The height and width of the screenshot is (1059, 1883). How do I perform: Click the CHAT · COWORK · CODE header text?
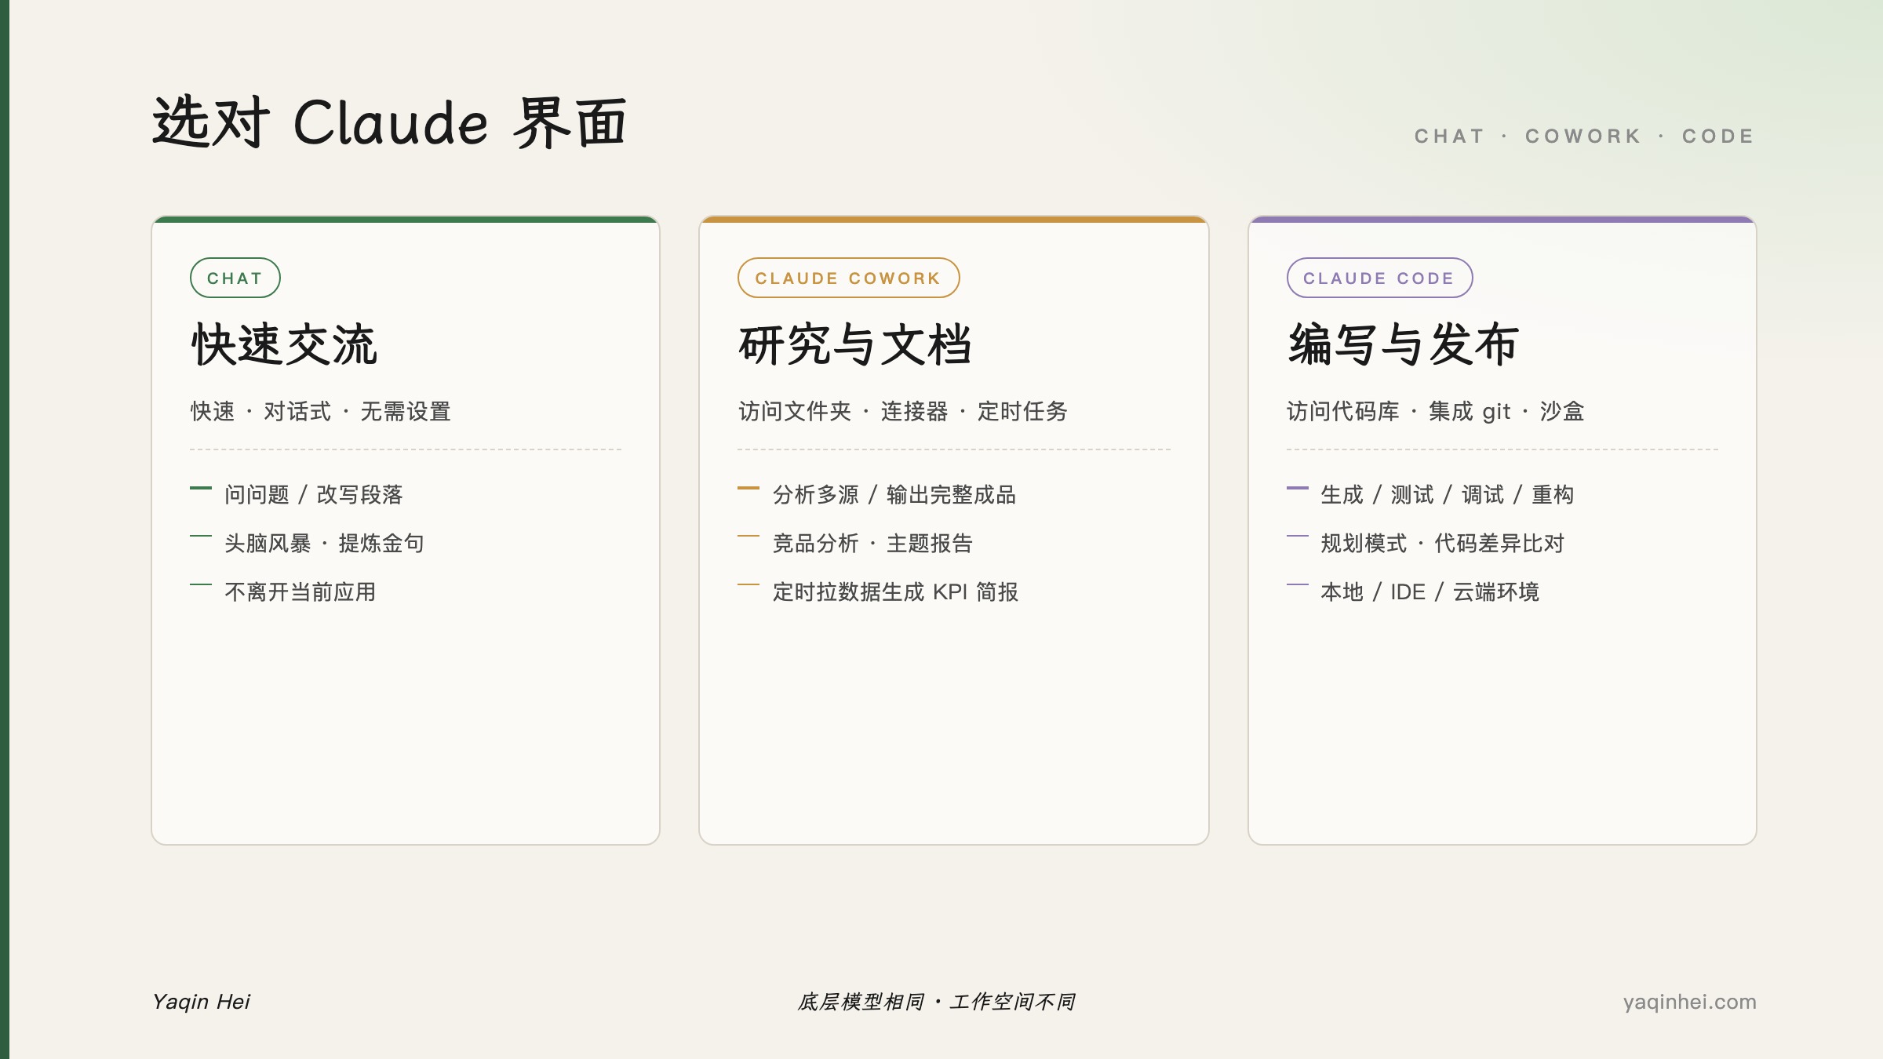(x=1584, y=136)
